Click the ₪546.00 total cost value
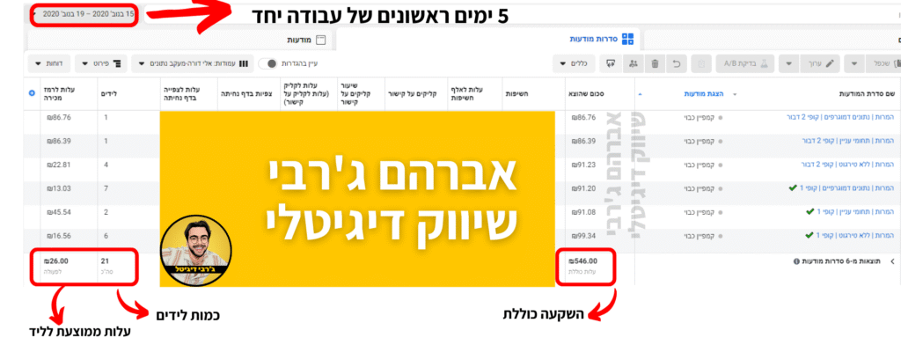Screen dimensions: 901x345 (582, 261)
